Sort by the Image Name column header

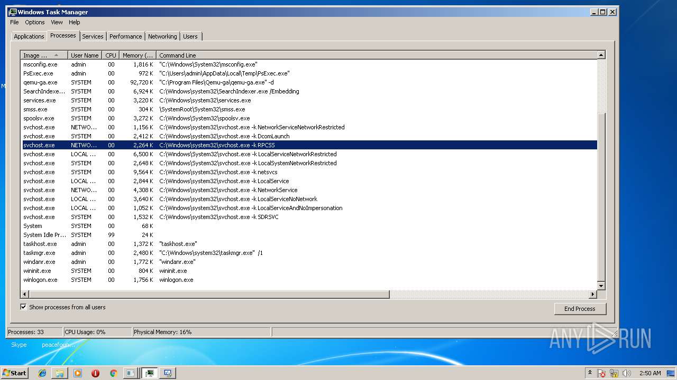pos(44,55)
